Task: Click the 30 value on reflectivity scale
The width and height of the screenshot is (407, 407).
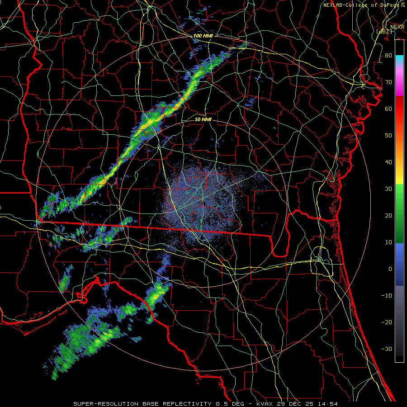Action: point(388,189)
